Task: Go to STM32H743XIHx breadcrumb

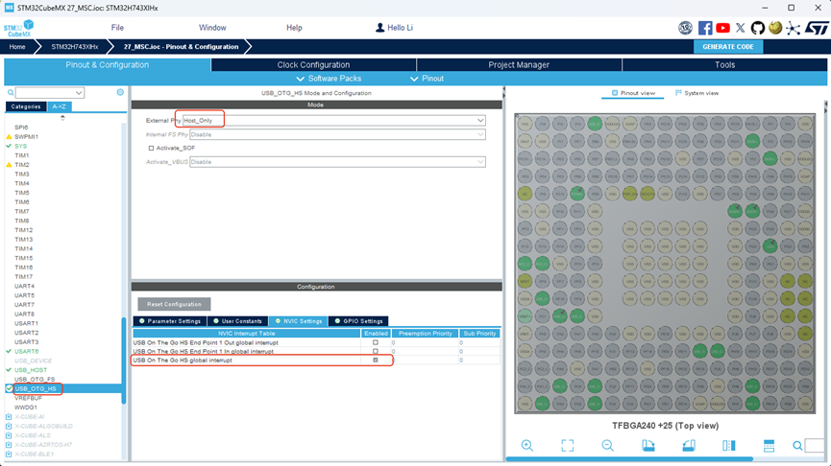Action: click(75, 47)
